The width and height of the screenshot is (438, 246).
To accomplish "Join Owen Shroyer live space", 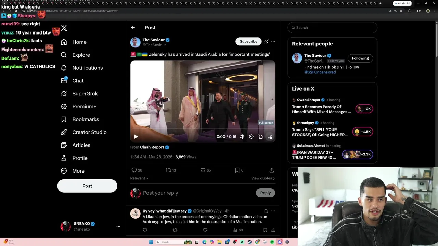I will [x=364, y=109].
